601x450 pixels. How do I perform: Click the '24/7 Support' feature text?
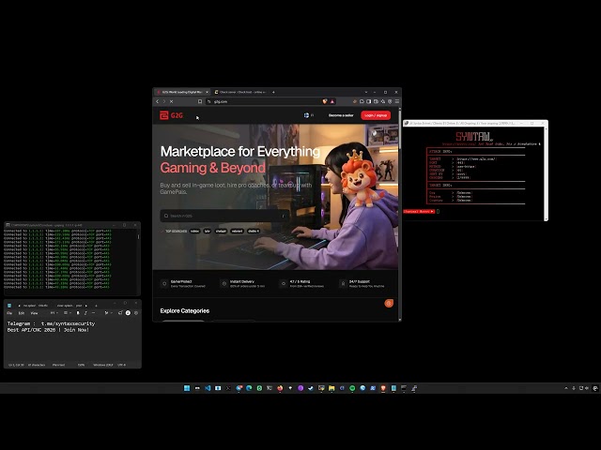(x=360, y=281)
